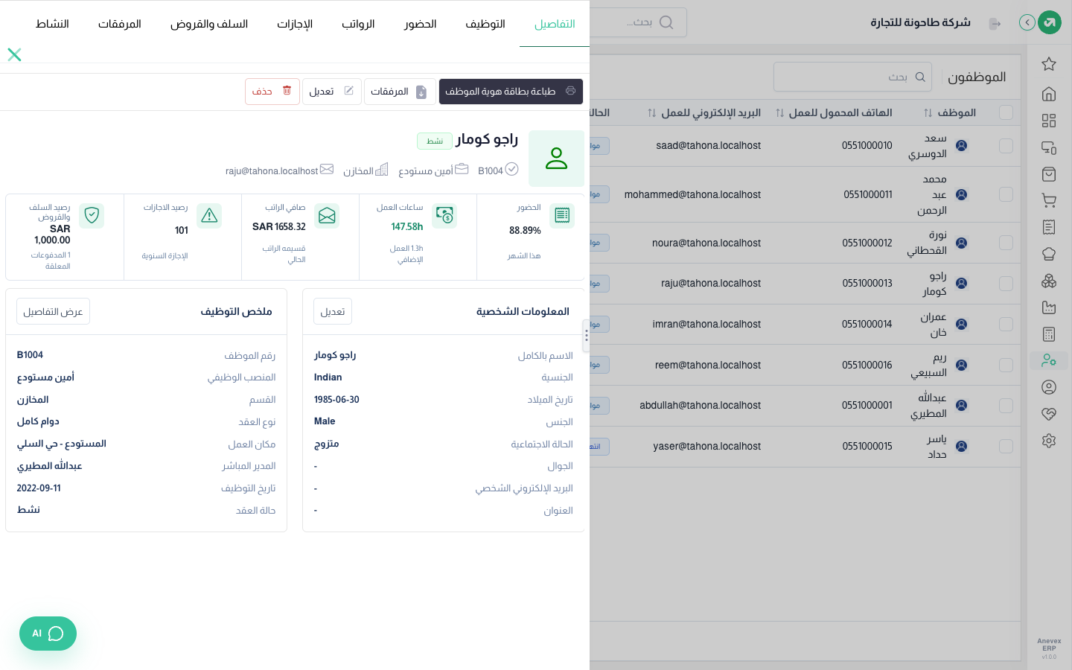1072x670 pixels.
Task: Open the AI chat assistant button
Action: pos(48,634)
